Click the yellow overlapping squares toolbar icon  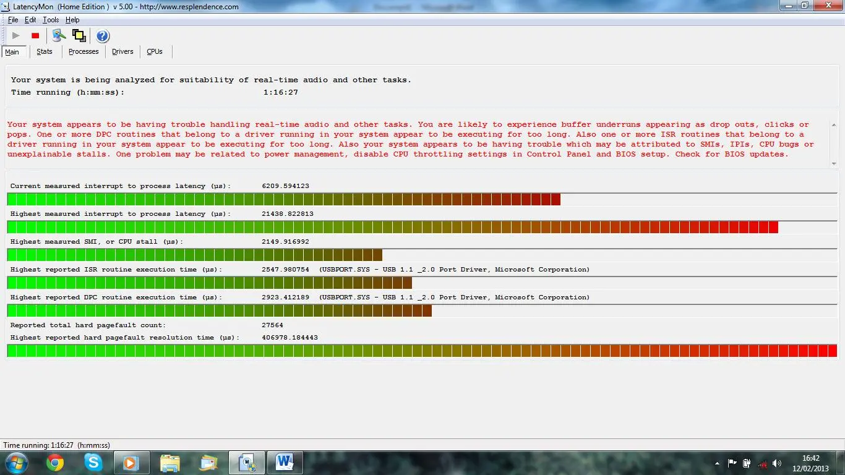[x=79, y=36]
